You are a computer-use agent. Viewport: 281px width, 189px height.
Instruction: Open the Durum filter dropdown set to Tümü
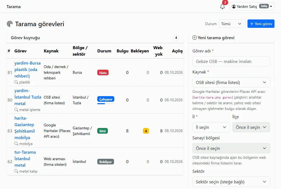pos(232,24)
